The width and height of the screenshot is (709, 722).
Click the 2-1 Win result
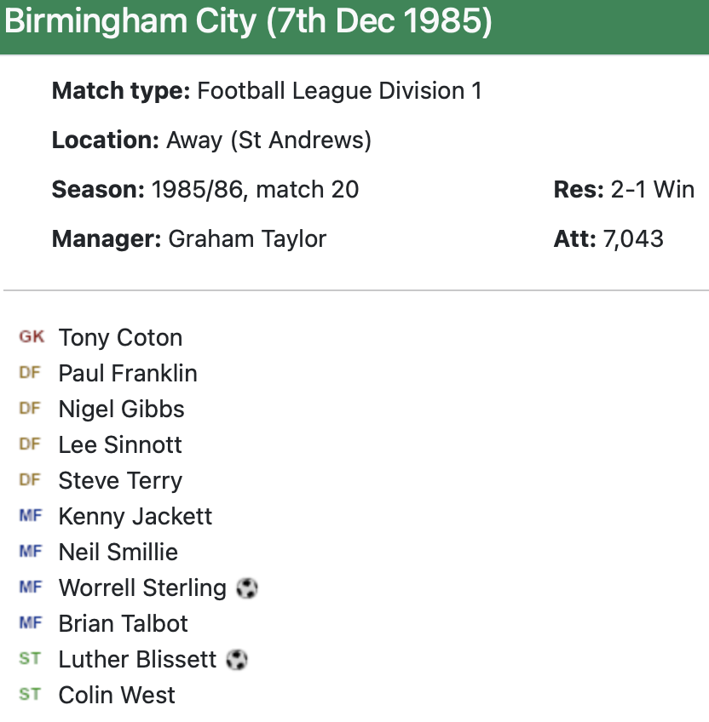click(x=652, y=189)
